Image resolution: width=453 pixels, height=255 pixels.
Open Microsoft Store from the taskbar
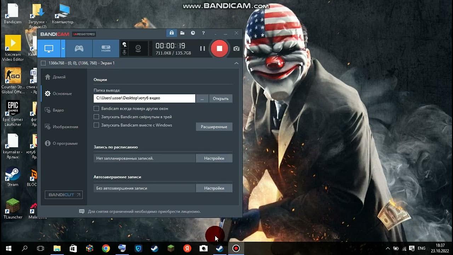[x=73, y=248]
